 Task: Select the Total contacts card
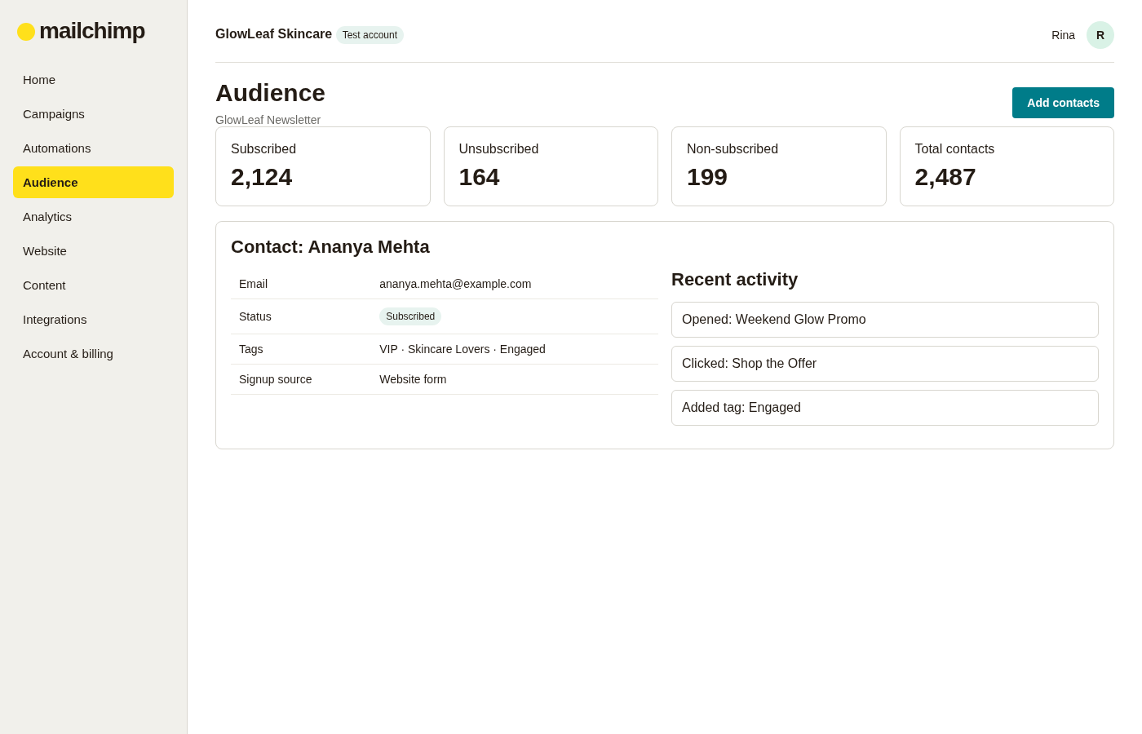tap(1007, 166)
